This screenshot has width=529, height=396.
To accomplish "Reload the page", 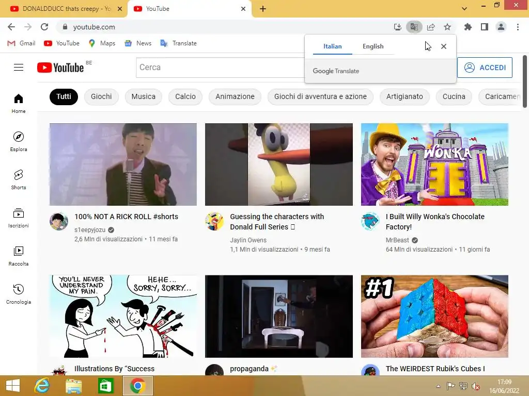I will pyautogui.click(x=44, y=27).
